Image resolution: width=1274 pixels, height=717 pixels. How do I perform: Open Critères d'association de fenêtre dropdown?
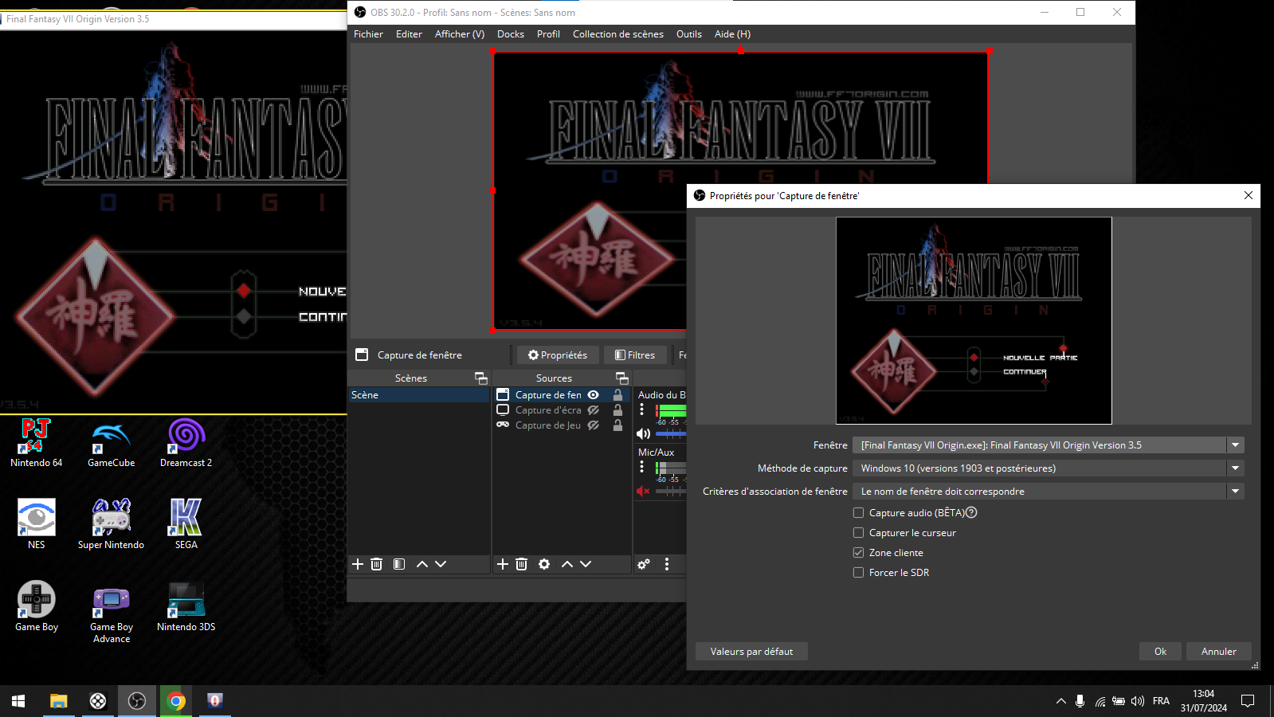[1048, 491]
